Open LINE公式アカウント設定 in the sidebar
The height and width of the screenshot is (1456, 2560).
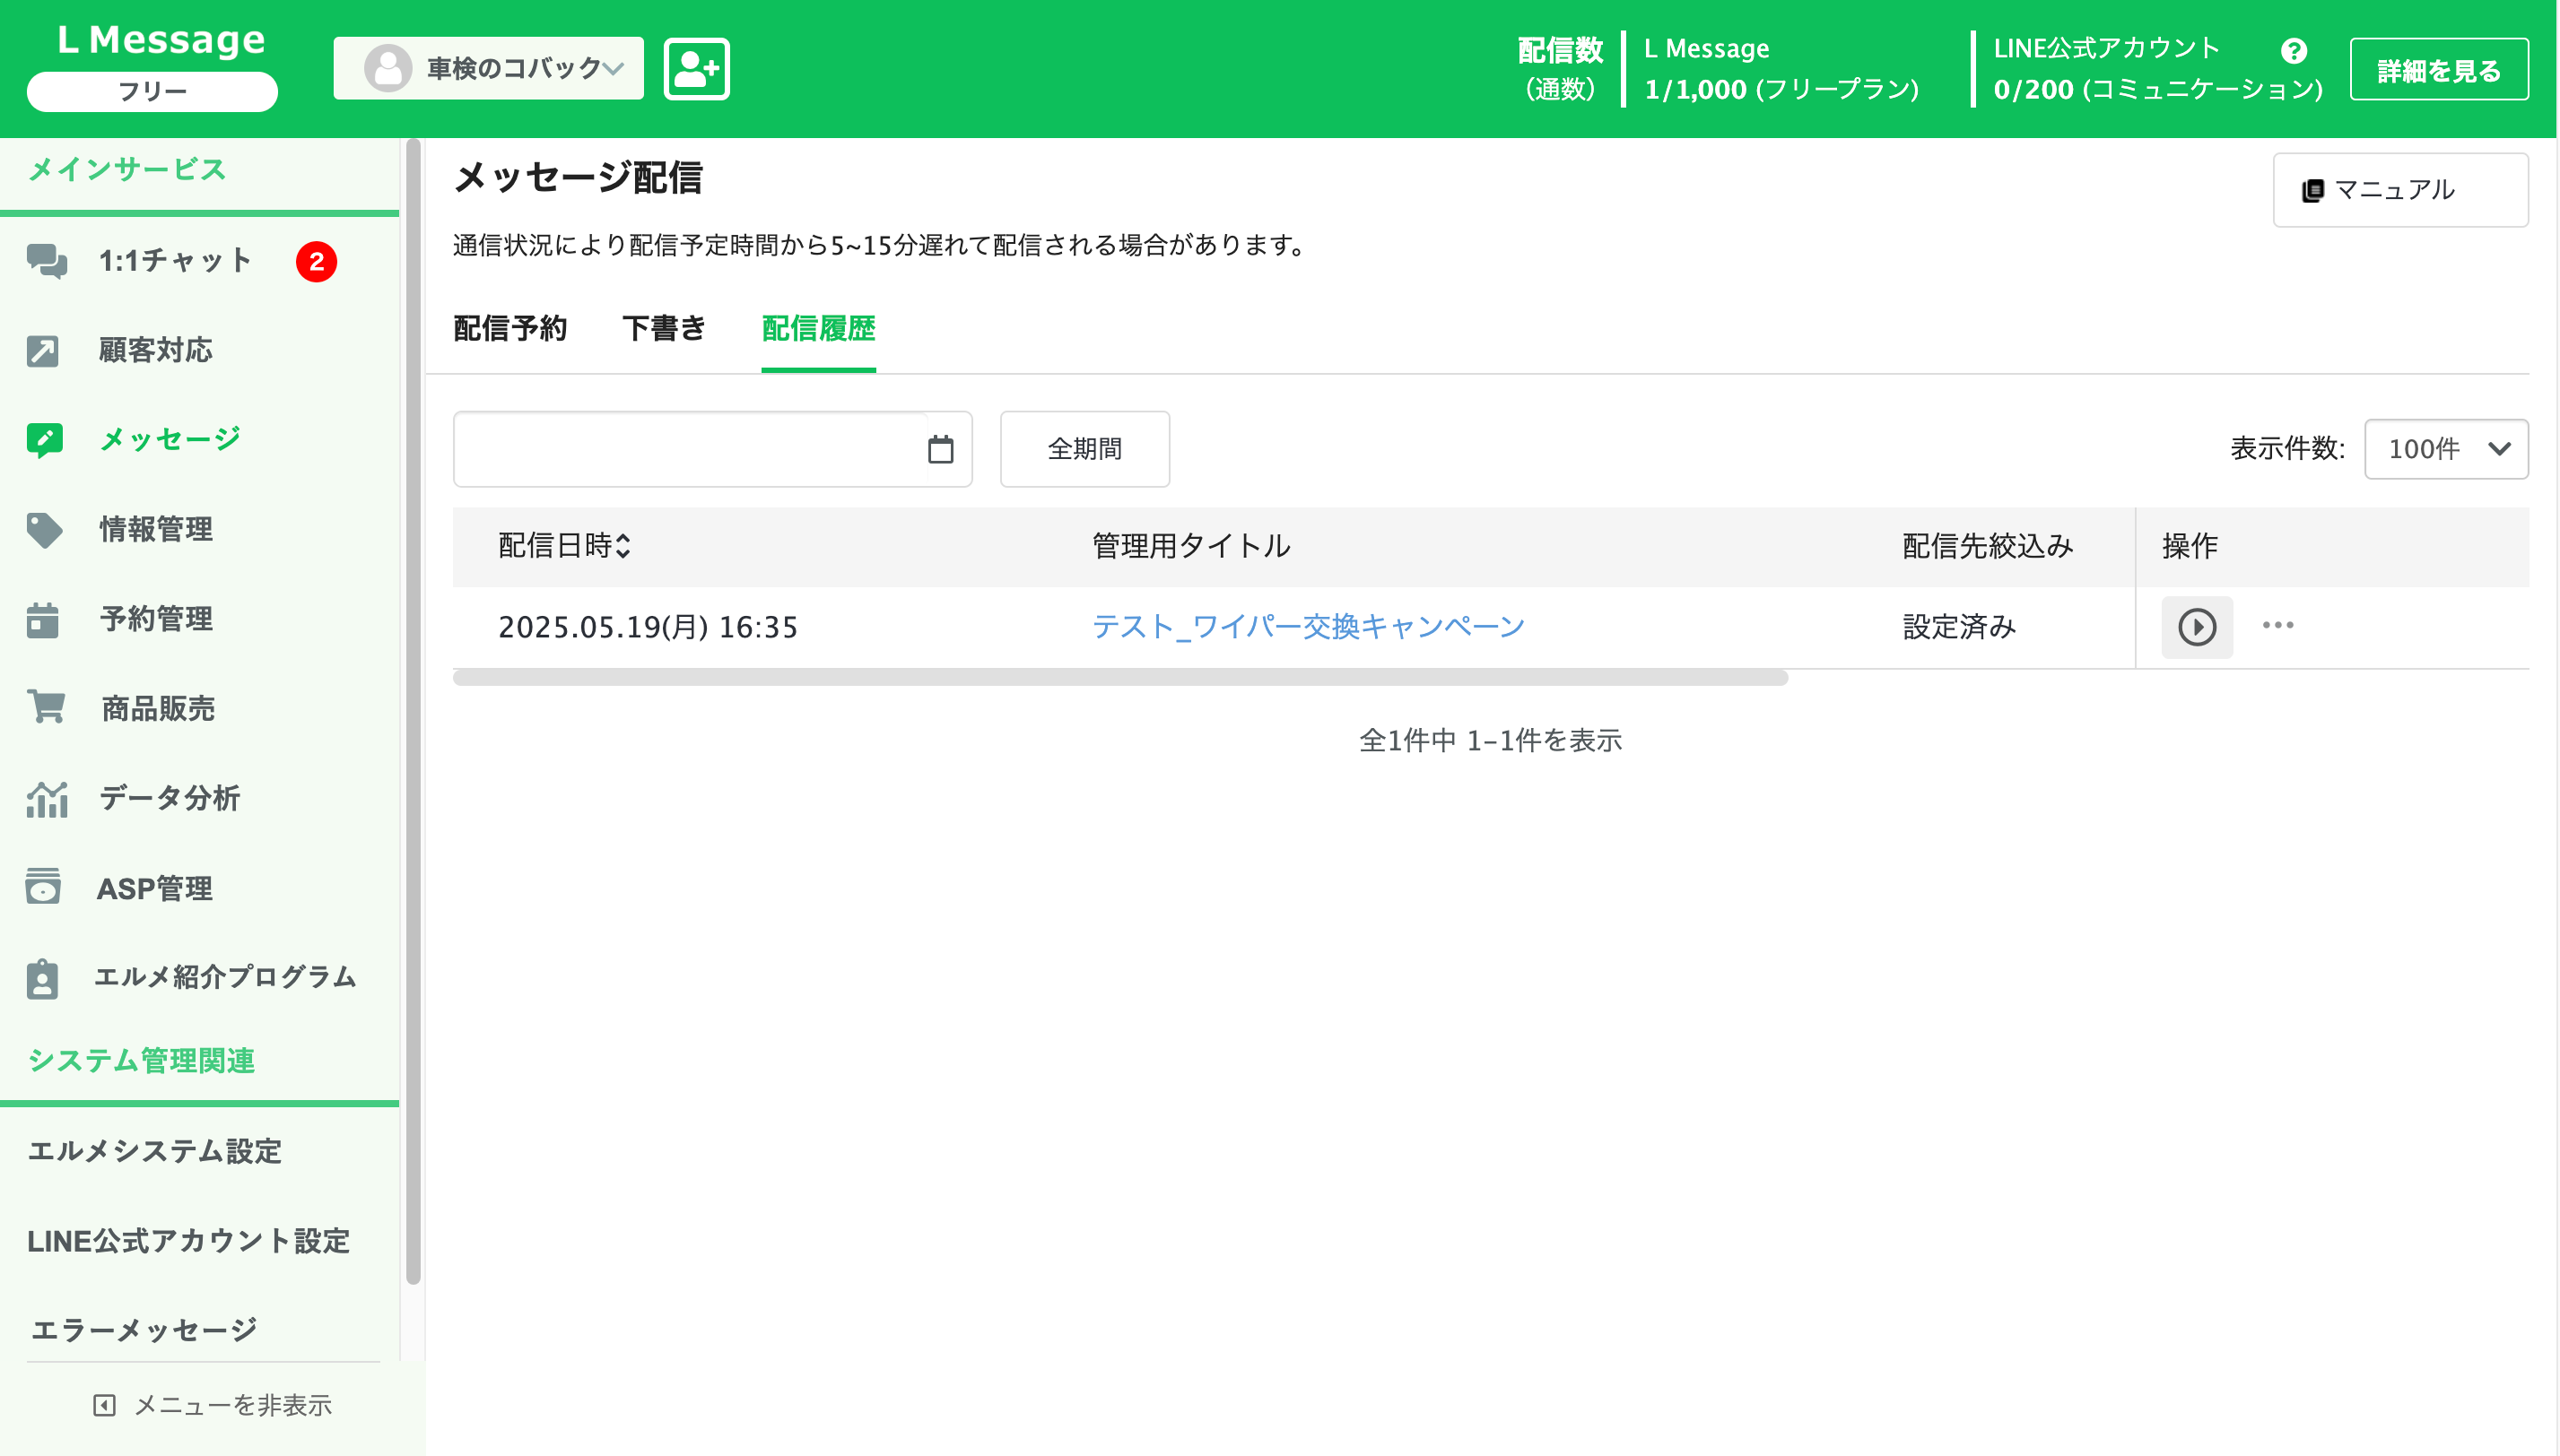point(188,1241)
